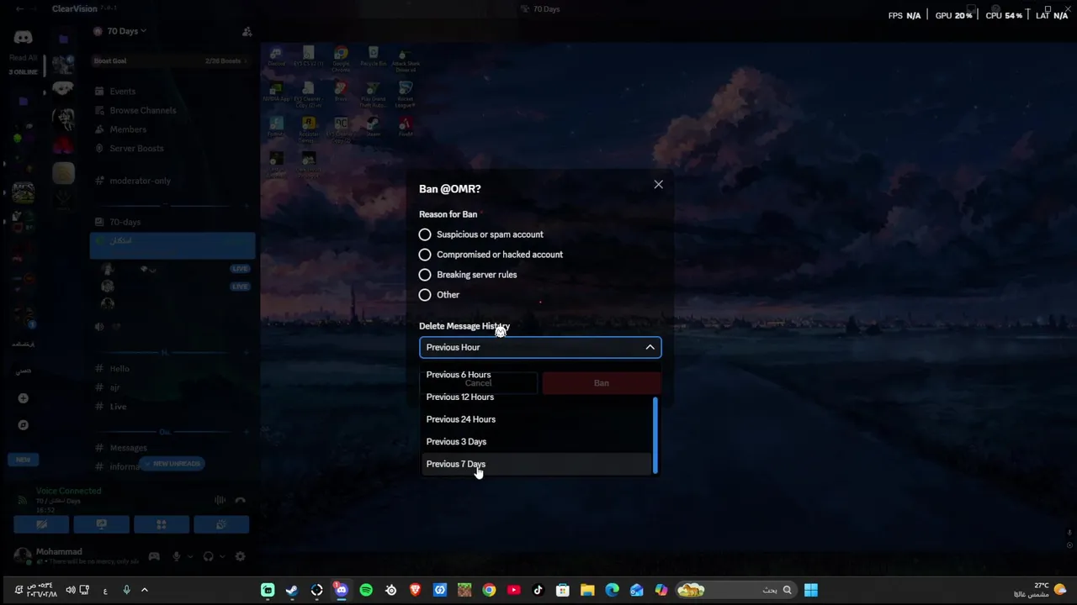The width and height of the screenshot is (1077, 605).
Task: Open Discover servers compass icon
Action: coord(23,425)
